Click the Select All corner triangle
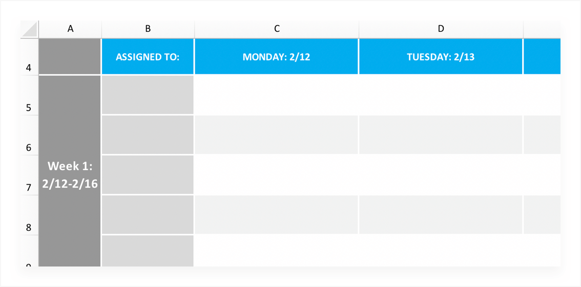 (x=30, y=29)
